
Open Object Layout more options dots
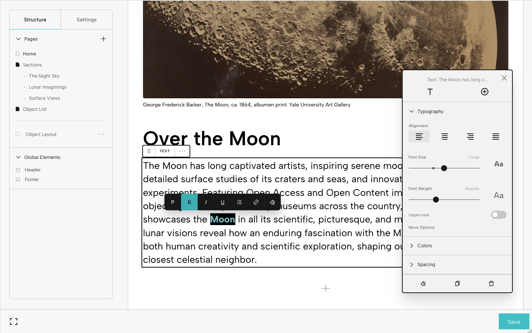point(101,134)
